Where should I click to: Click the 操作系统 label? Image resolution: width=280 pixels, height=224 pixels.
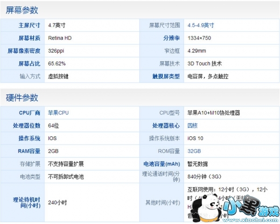(x=29, y=139)
